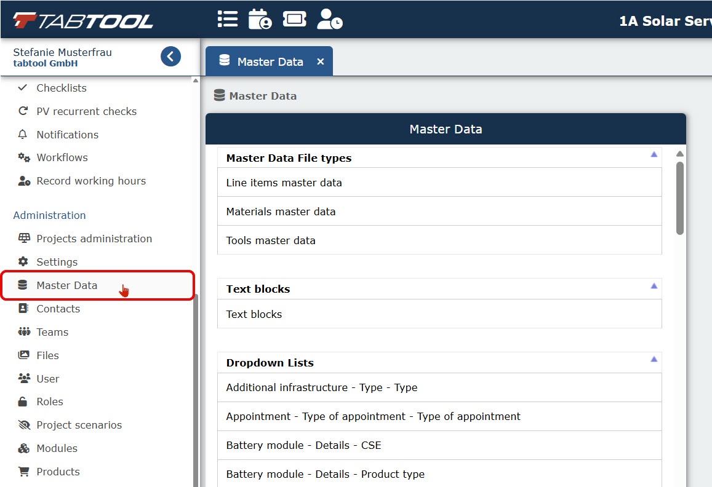The image size is (712, 487).
Task: Click the group icon beside Teams
Action: 24,332
